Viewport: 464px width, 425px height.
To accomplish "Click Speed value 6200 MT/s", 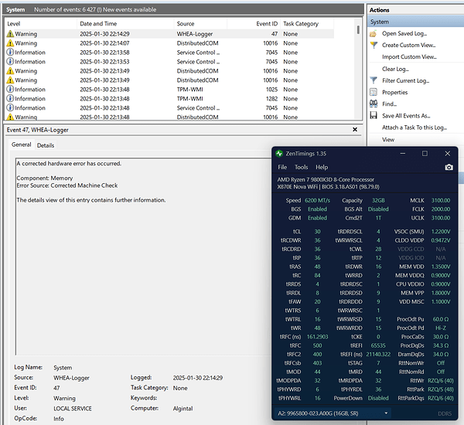I will click(317, 200).
